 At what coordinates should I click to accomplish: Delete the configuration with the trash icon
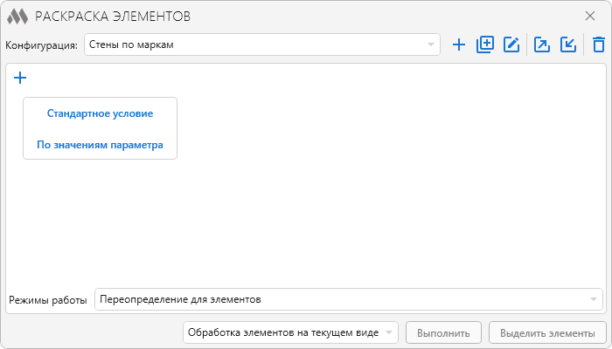[x=598, y=44]
